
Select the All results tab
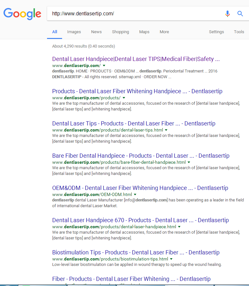pyautogui.click(x=54, y=32)
